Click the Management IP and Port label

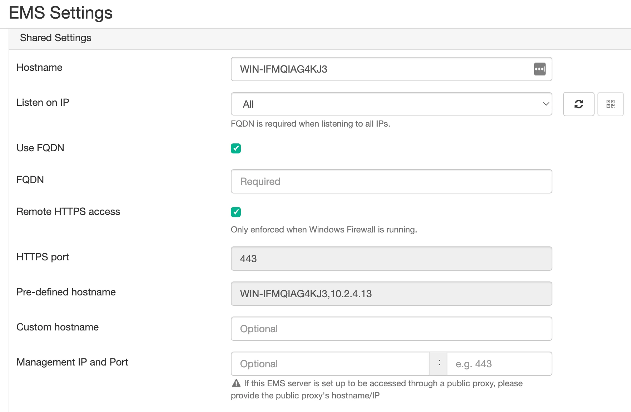(72, 362)
